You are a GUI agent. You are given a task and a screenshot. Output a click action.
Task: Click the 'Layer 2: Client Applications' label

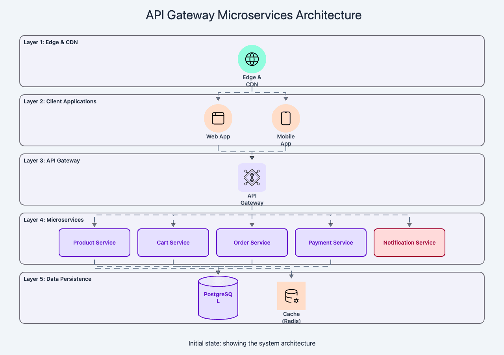60,101
